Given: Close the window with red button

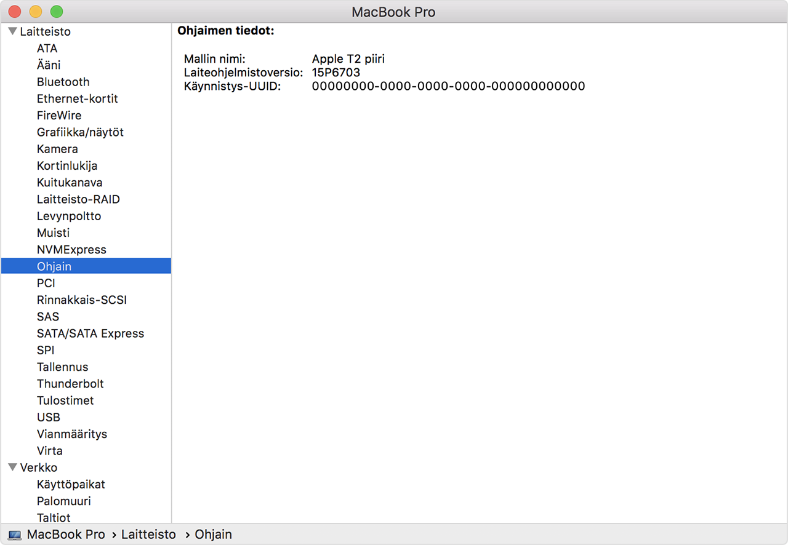Looking at the screenshot, I should coord(15,12).
